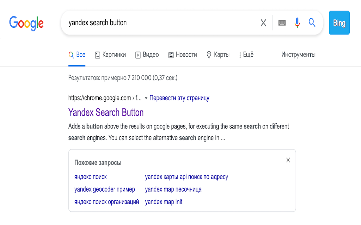Open the Новости tab
This screenshot has width=361, height=225.
click(183, 55)
